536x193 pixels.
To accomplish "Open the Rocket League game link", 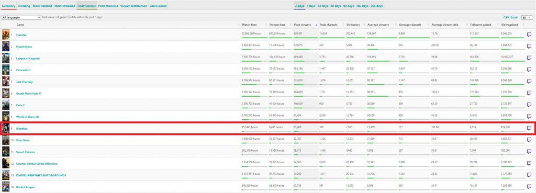I will tap(26, 187).
